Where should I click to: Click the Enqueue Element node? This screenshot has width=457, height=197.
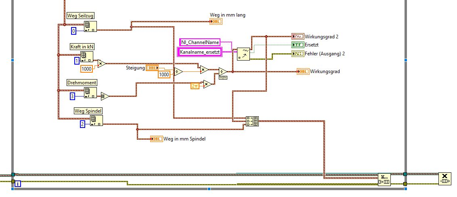pyautogui.click(x=384, y=179)
